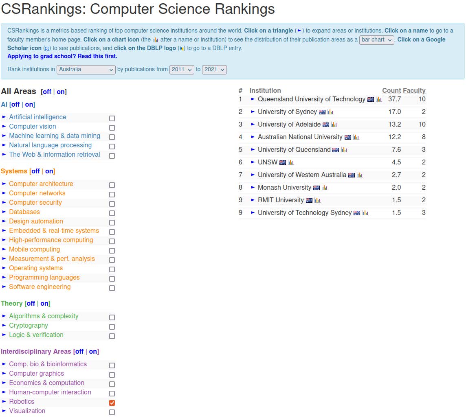
Task: Expand Algorithms & complexity triangle
Action: point(4,316)
